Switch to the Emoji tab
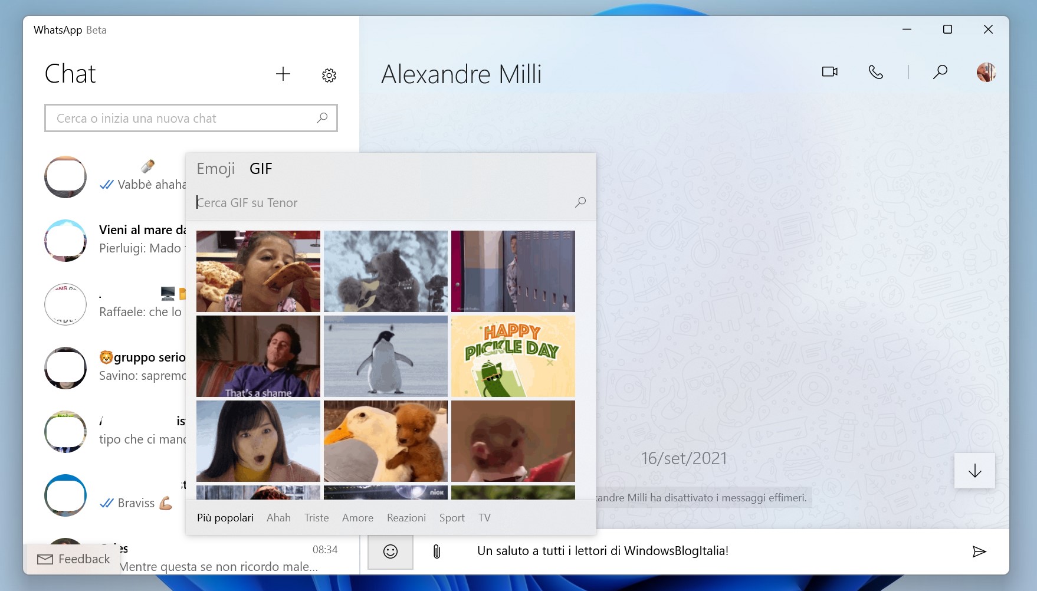This screenshot has width=1037, height=591. tap(216, 169)
